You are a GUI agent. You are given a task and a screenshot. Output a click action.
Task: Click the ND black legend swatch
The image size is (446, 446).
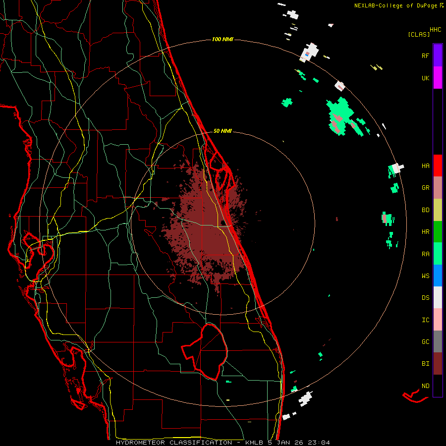pyautogui.click(x=438, y=386)
